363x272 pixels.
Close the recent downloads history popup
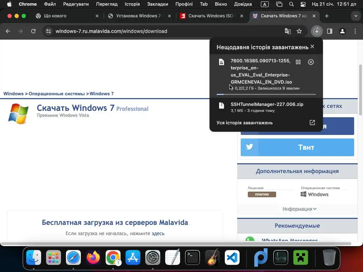pos(312,46)
